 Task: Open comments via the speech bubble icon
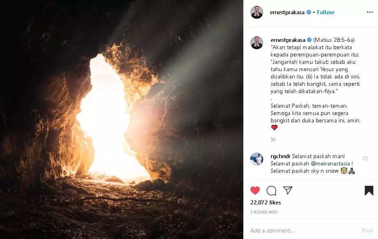click(271, 190)
